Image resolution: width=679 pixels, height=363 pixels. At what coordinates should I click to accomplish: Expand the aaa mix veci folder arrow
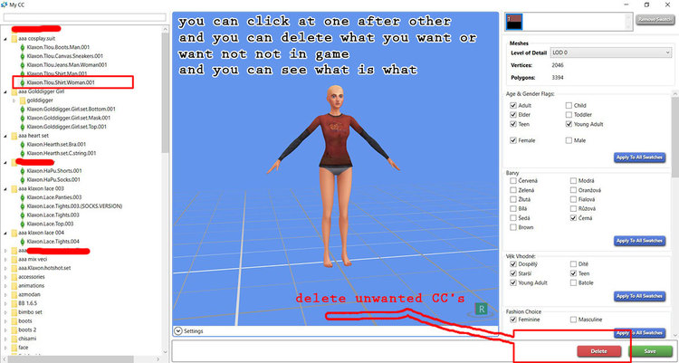click(x=5, y=259)
